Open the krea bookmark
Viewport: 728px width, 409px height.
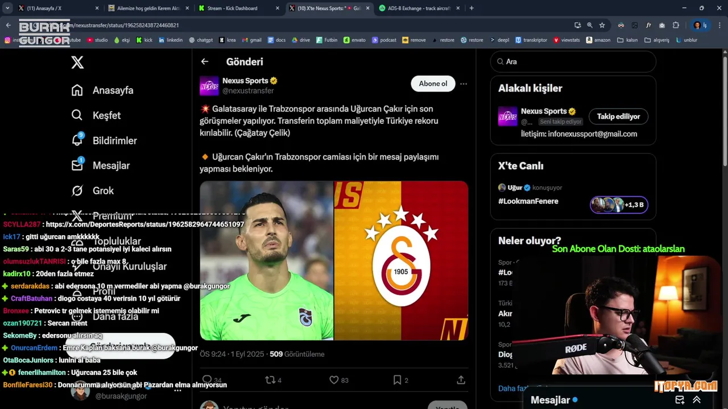227,40
